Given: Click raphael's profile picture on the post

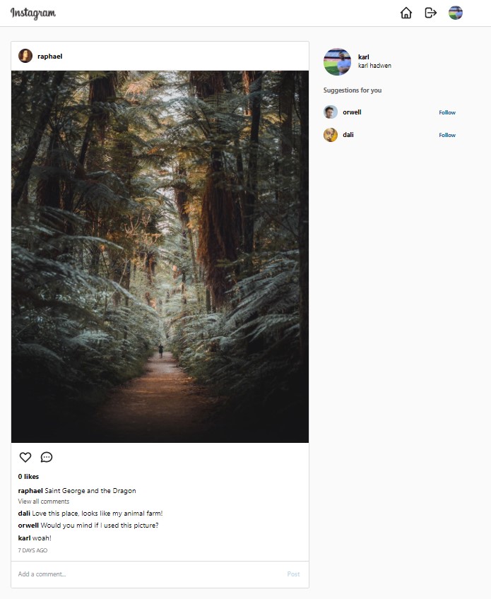Looking at the screenshot, I should click(x=27, y=56).
